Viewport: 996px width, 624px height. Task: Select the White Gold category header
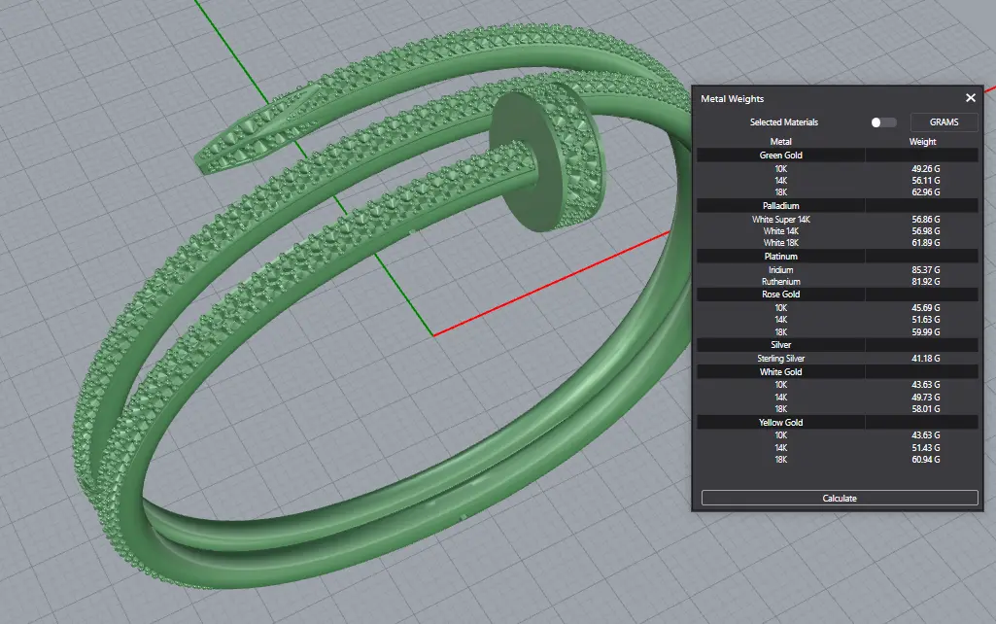pos(780,372)
